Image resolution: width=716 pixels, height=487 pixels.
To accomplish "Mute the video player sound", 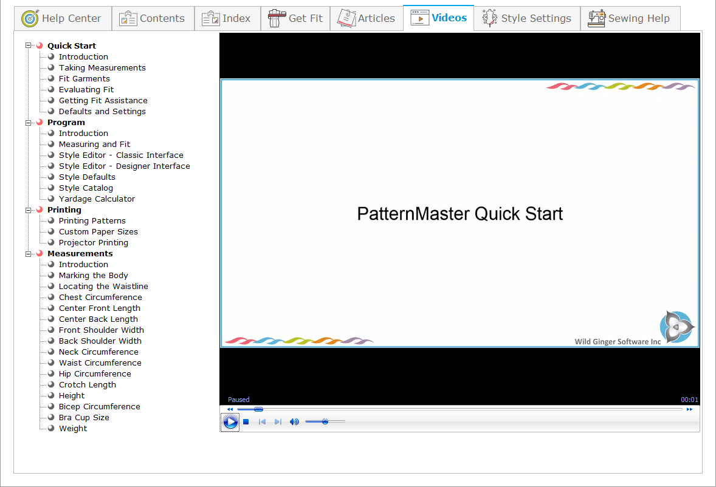I will coord(294,422).
